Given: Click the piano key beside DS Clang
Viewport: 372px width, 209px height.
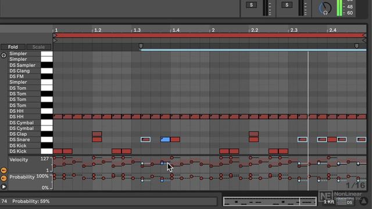Looking at the screenshot, I should (46, 71).
